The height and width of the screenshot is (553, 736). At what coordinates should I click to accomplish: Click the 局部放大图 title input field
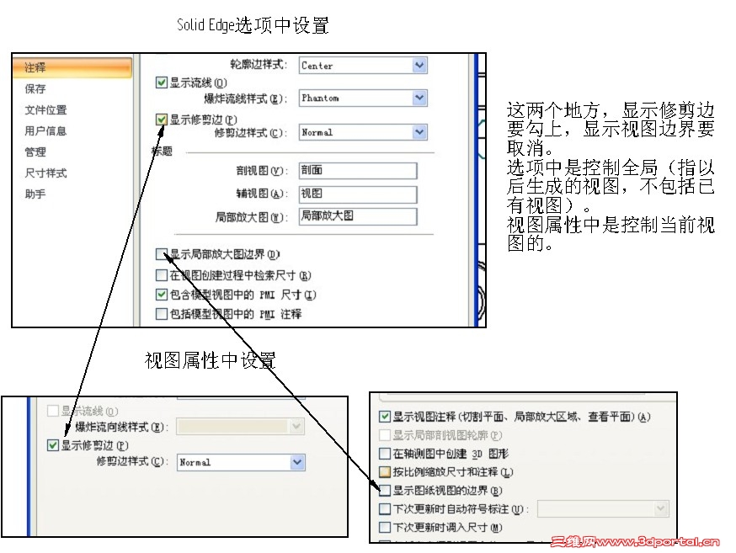click(x=358, y=216)
